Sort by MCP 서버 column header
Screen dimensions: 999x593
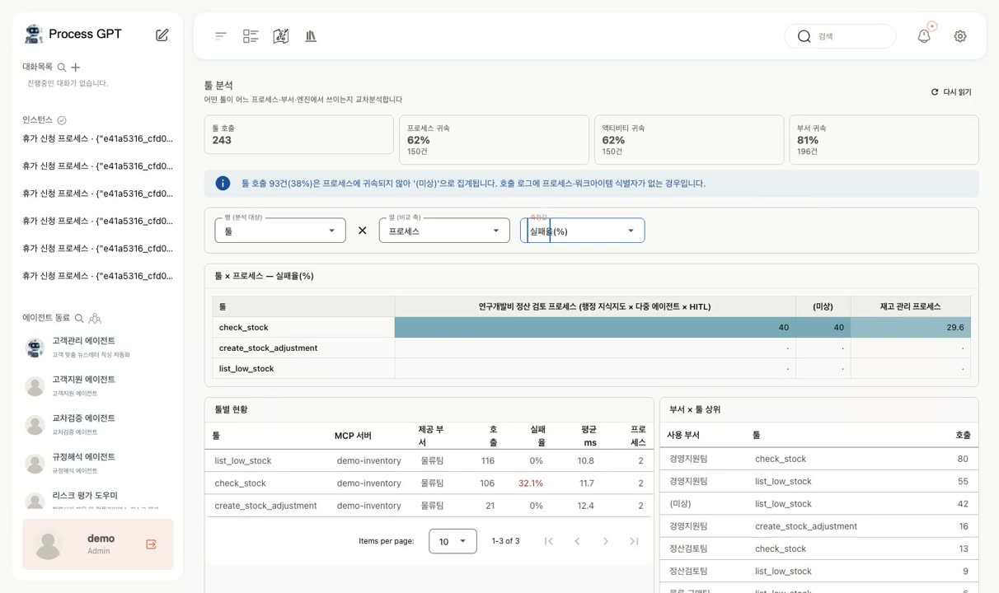[353, 436]
